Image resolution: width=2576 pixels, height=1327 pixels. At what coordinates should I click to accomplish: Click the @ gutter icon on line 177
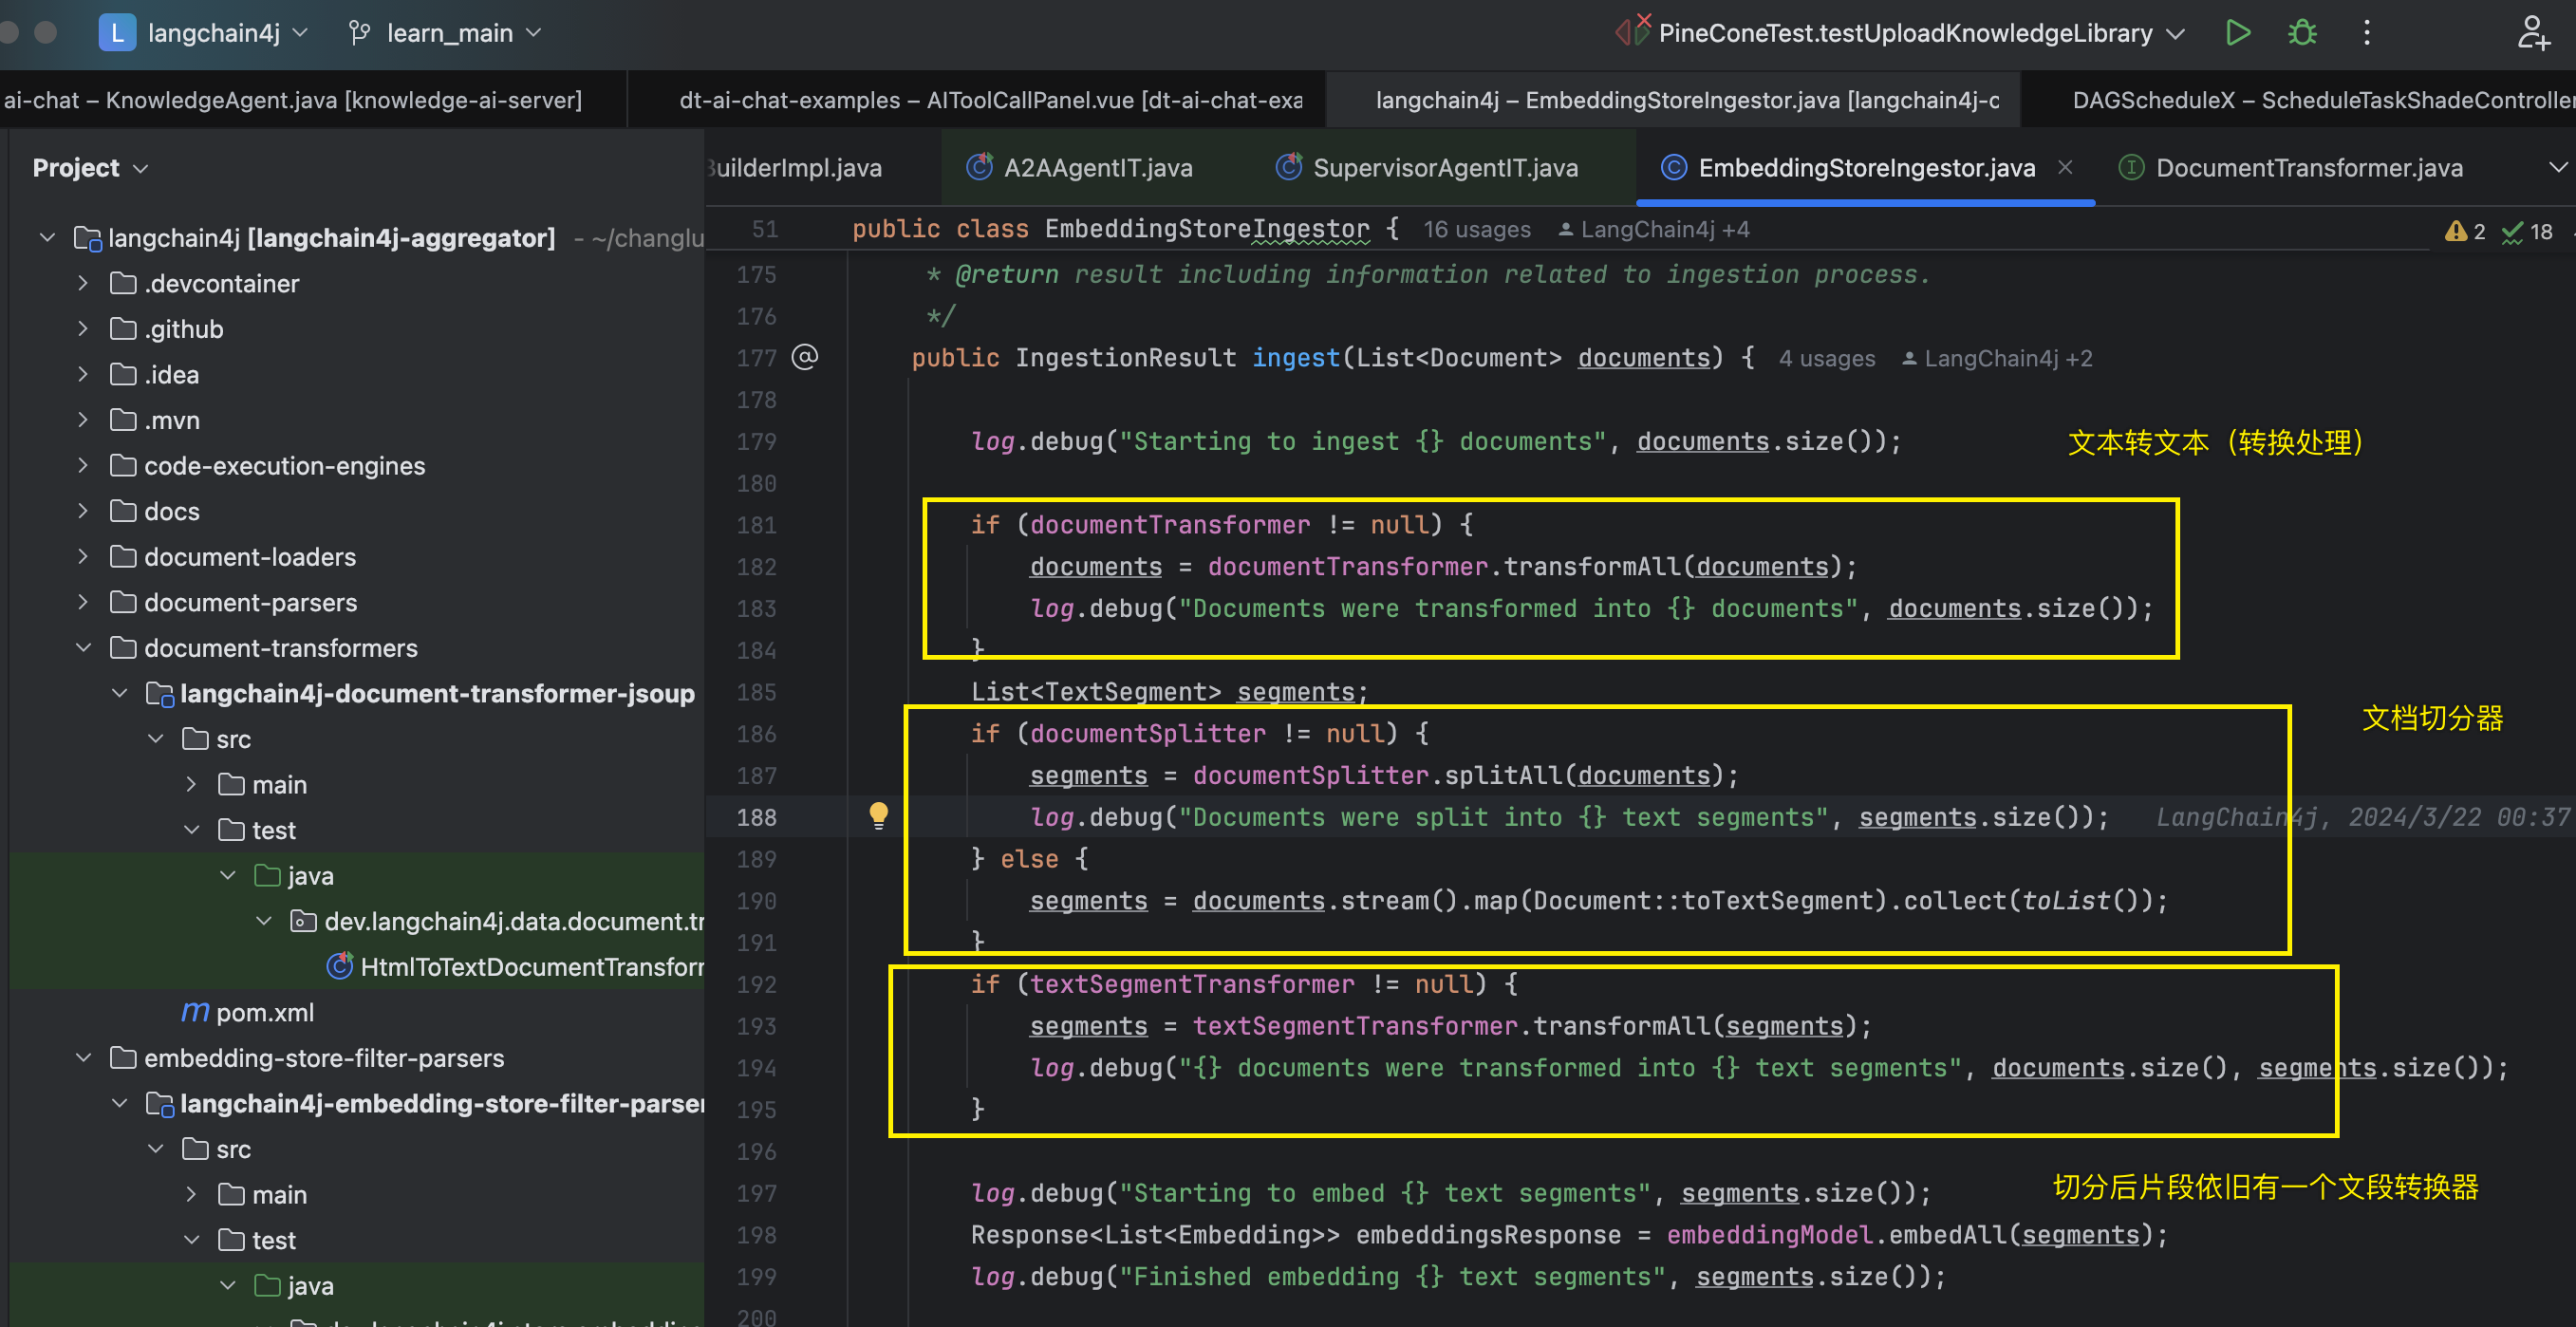pos(805,357)
